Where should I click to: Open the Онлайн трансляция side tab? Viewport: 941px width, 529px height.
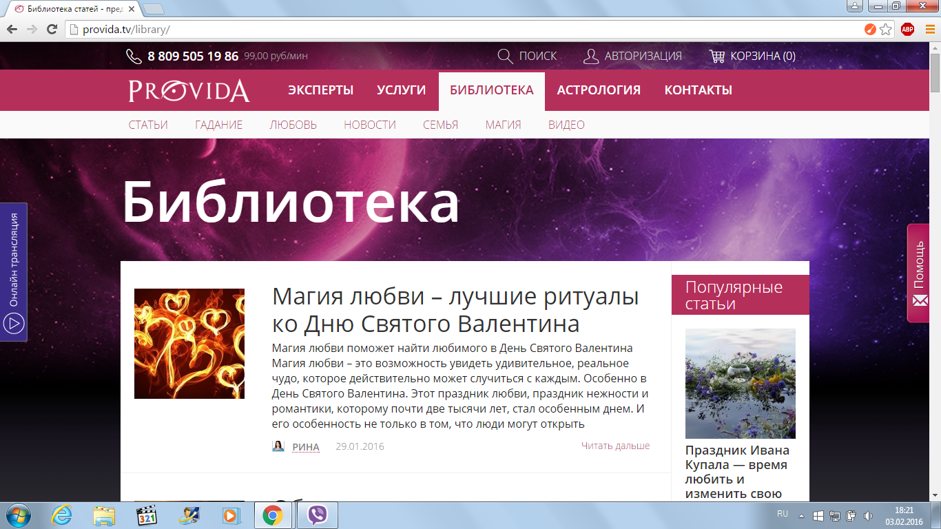14,272
